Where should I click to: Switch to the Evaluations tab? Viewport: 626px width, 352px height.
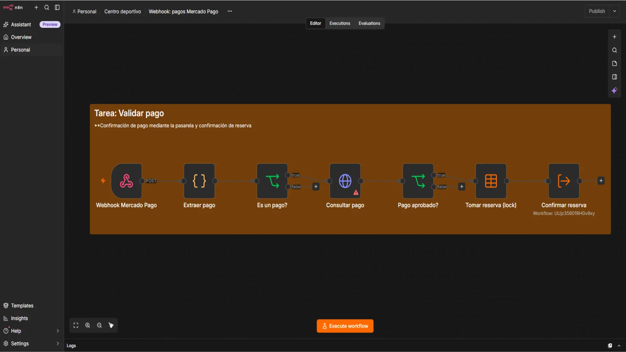pyautogui.click(x=369, y=23)
